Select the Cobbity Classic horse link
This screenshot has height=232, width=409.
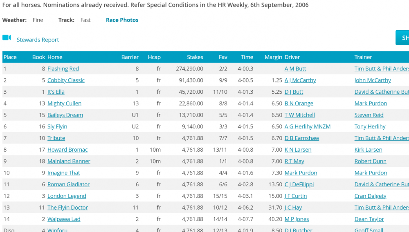tap(66, 80)
